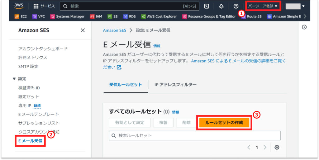319x160 pixels.
Task: Open the Route 53 bookmark
Action: (251, 16)
